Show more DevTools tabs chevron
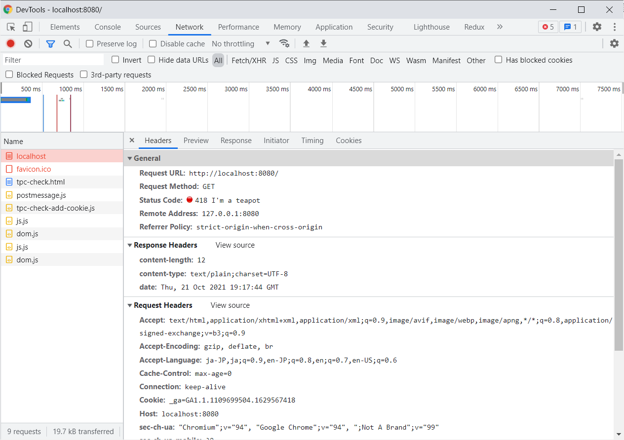This screenshot has width=624, height=440. click(x=500, y=27)
